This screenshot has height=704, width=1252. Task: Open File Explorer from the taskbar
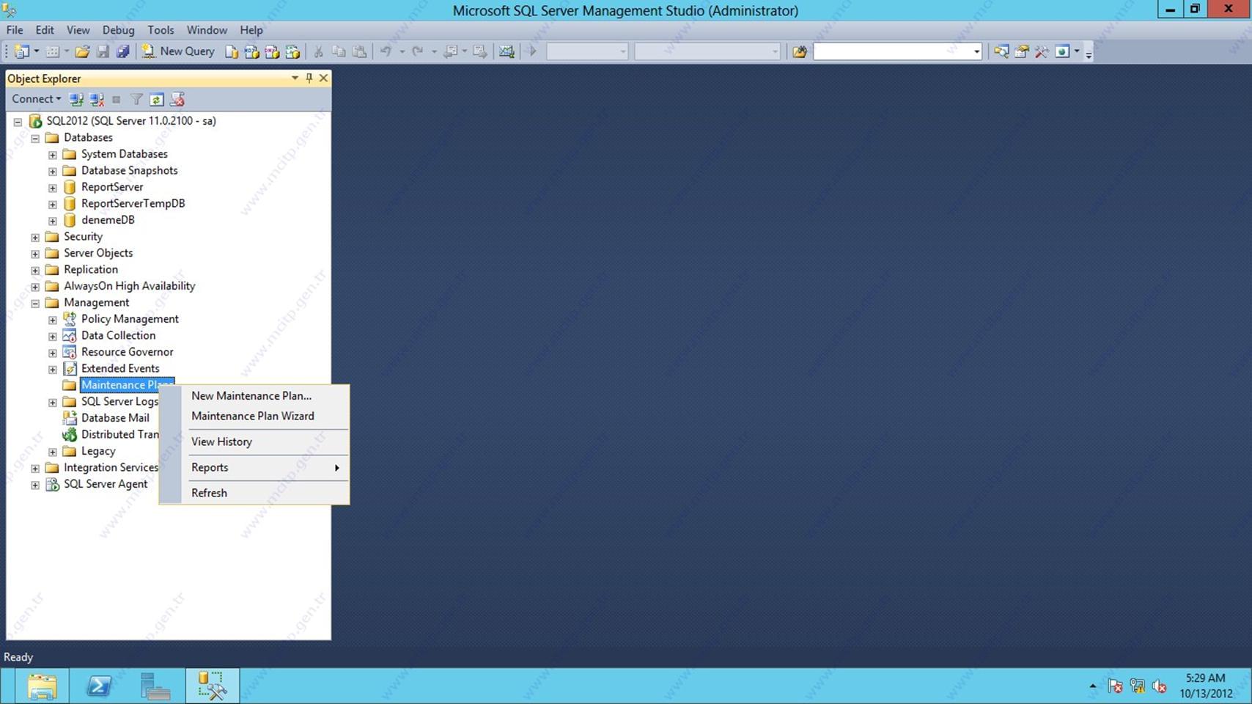point(43,686)
